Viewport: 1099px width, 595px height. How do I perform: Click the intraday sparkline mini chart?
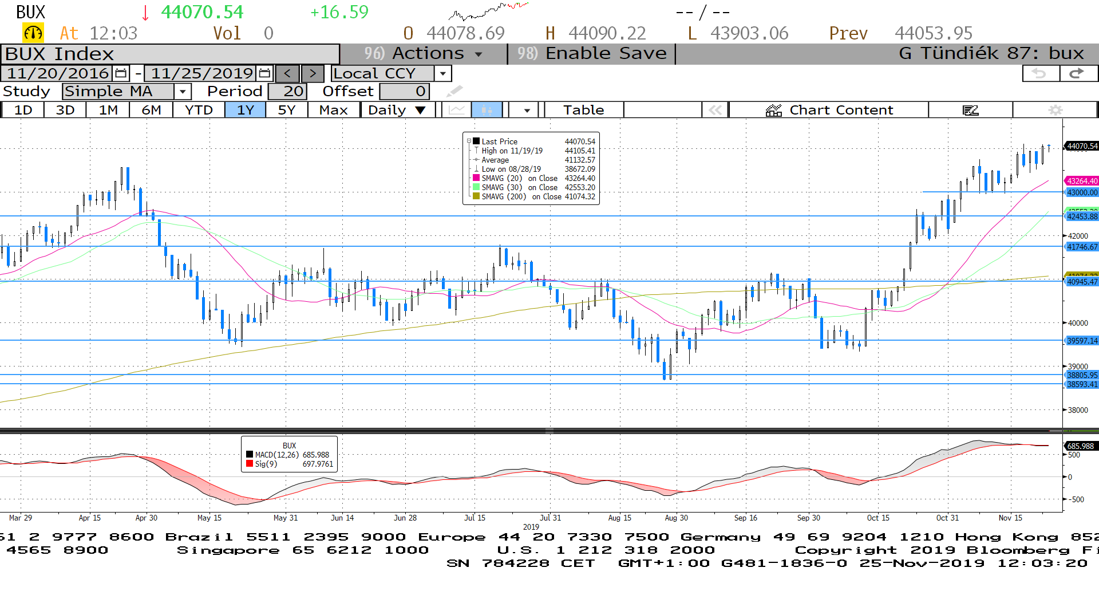pyautogui.click(x=488, y=11)
